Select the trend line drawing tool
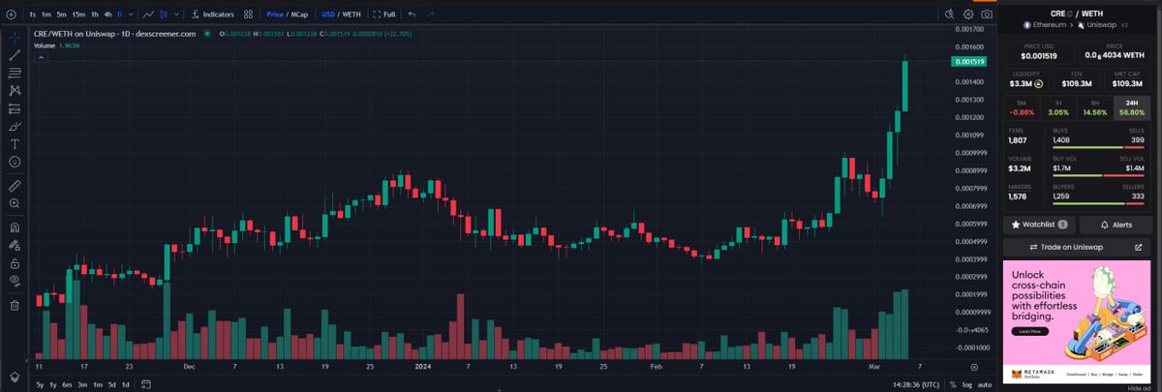The height and width of the screenshot is (392, 1162). pyautogui.click(x=15, y=55)
